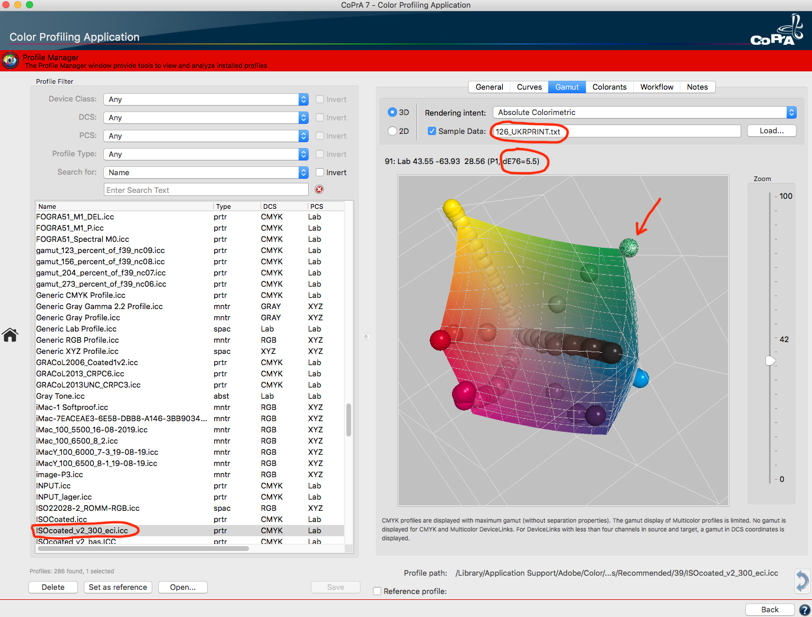Select GRACoL2006_Coated1v2.icc row

click(x=189, y=362)
